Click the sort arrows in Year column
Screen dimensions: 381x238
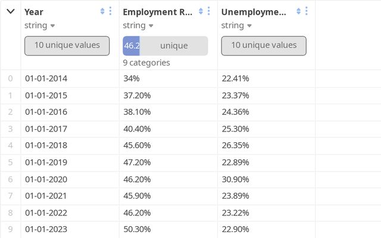click(x=102, y=11)
